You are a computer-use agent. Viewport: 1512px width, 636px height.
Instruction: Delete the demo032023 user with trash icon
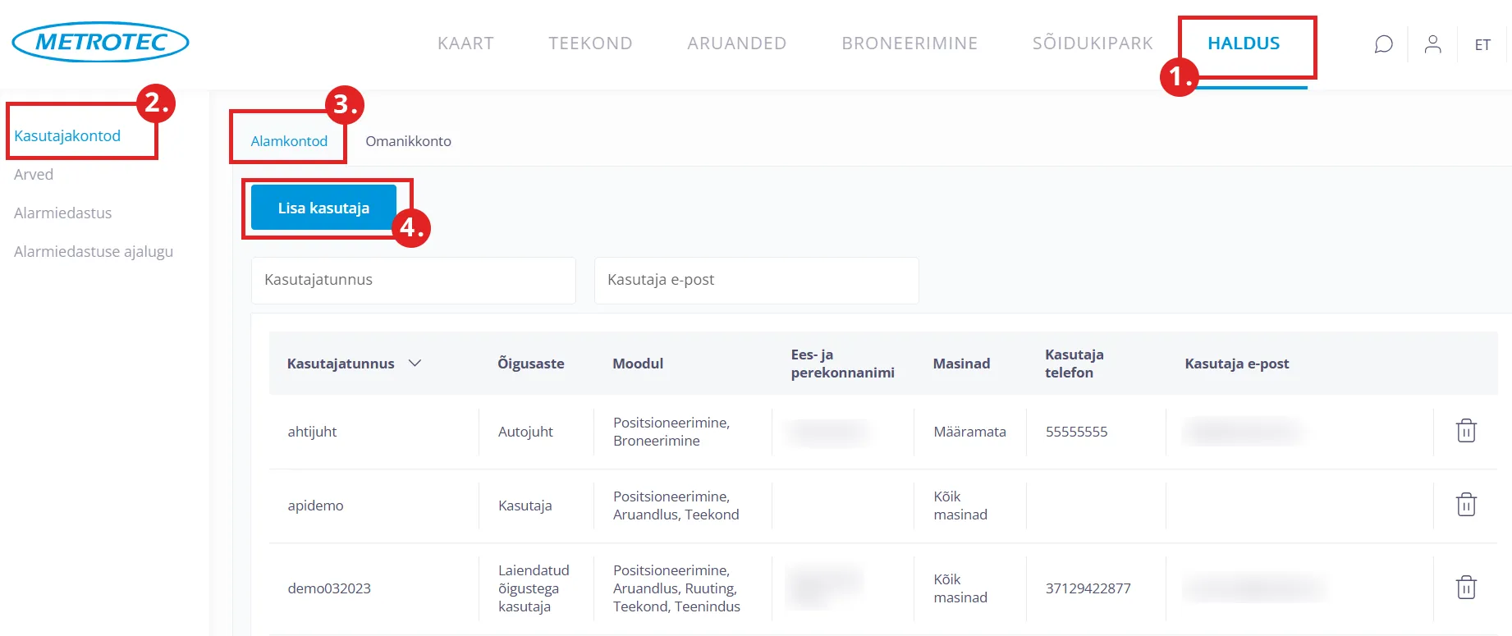[1465, 588]
